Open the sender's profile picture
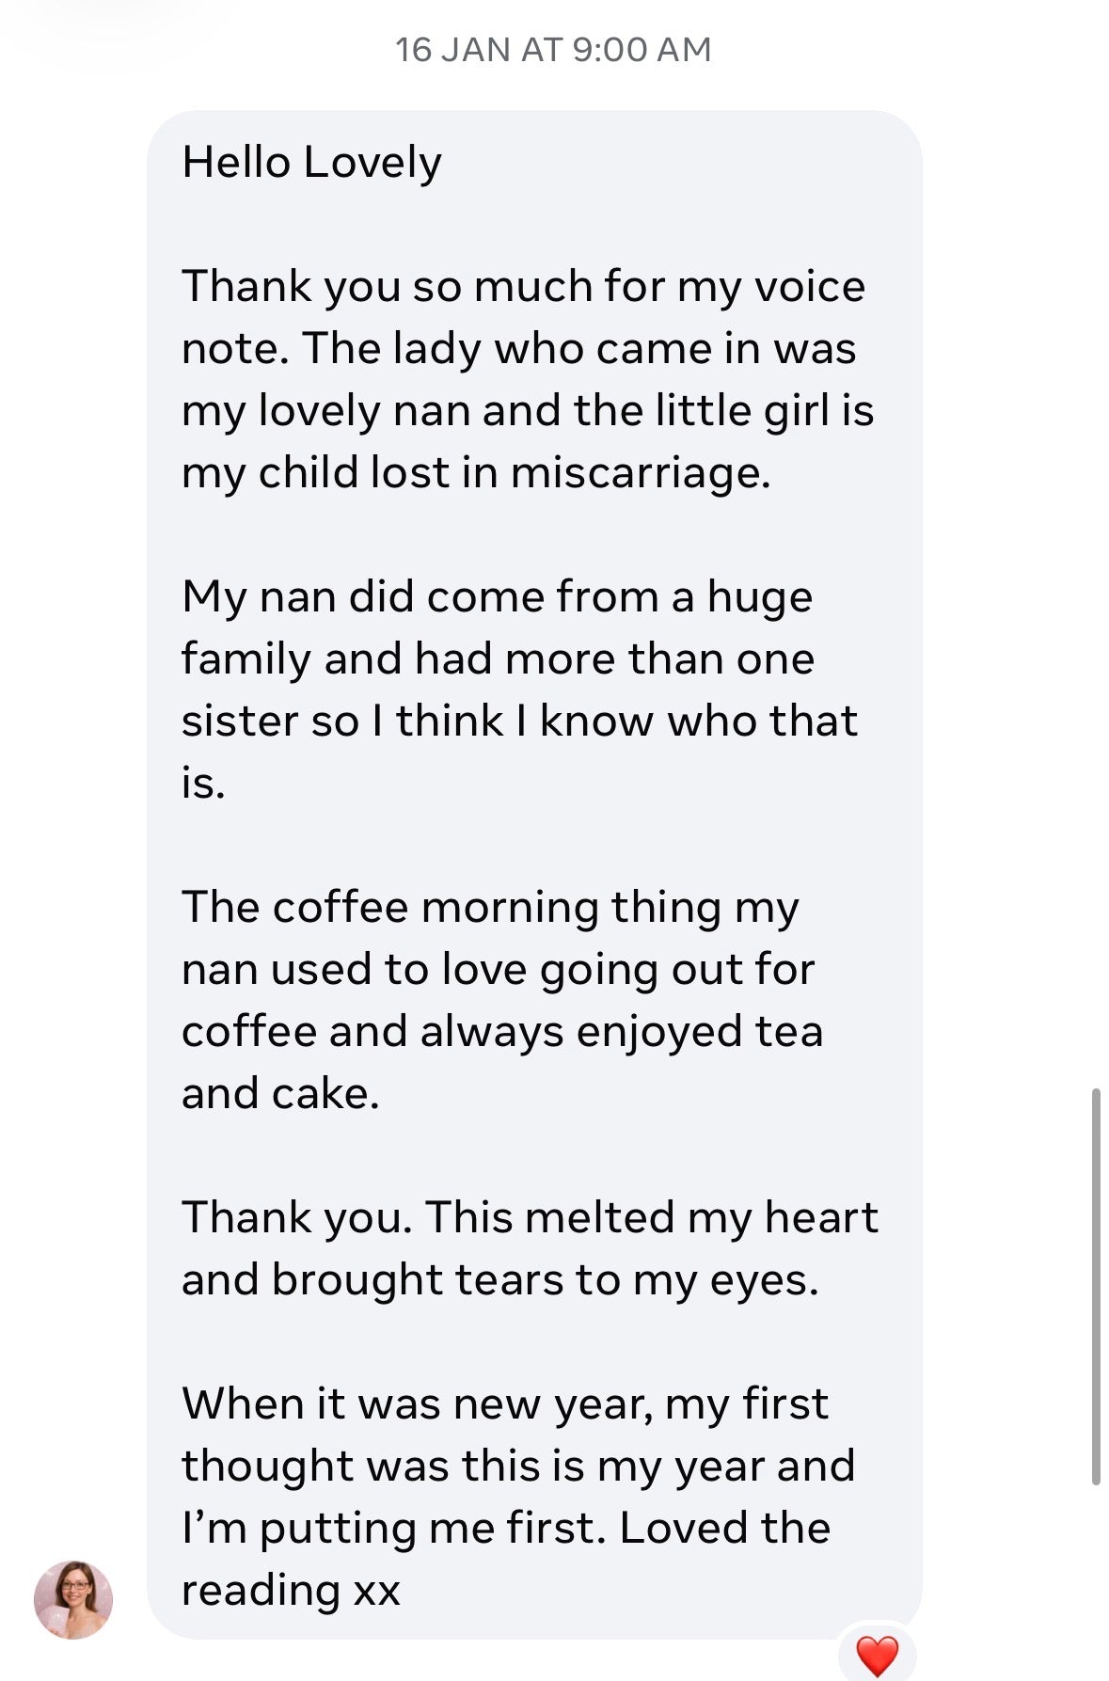This screenshot has height=1681, width=1109. (x=73, y=1599)
